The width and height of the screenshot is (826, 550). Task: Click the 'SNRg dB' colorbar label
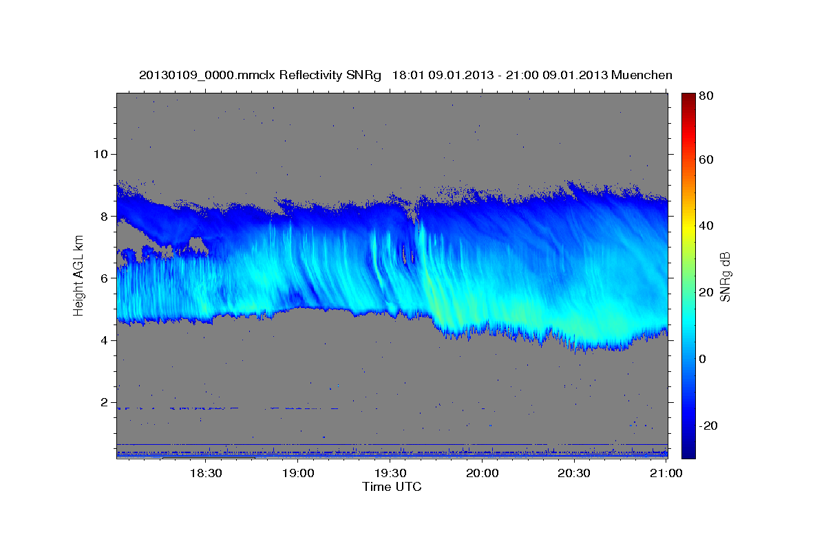point(725,276)
